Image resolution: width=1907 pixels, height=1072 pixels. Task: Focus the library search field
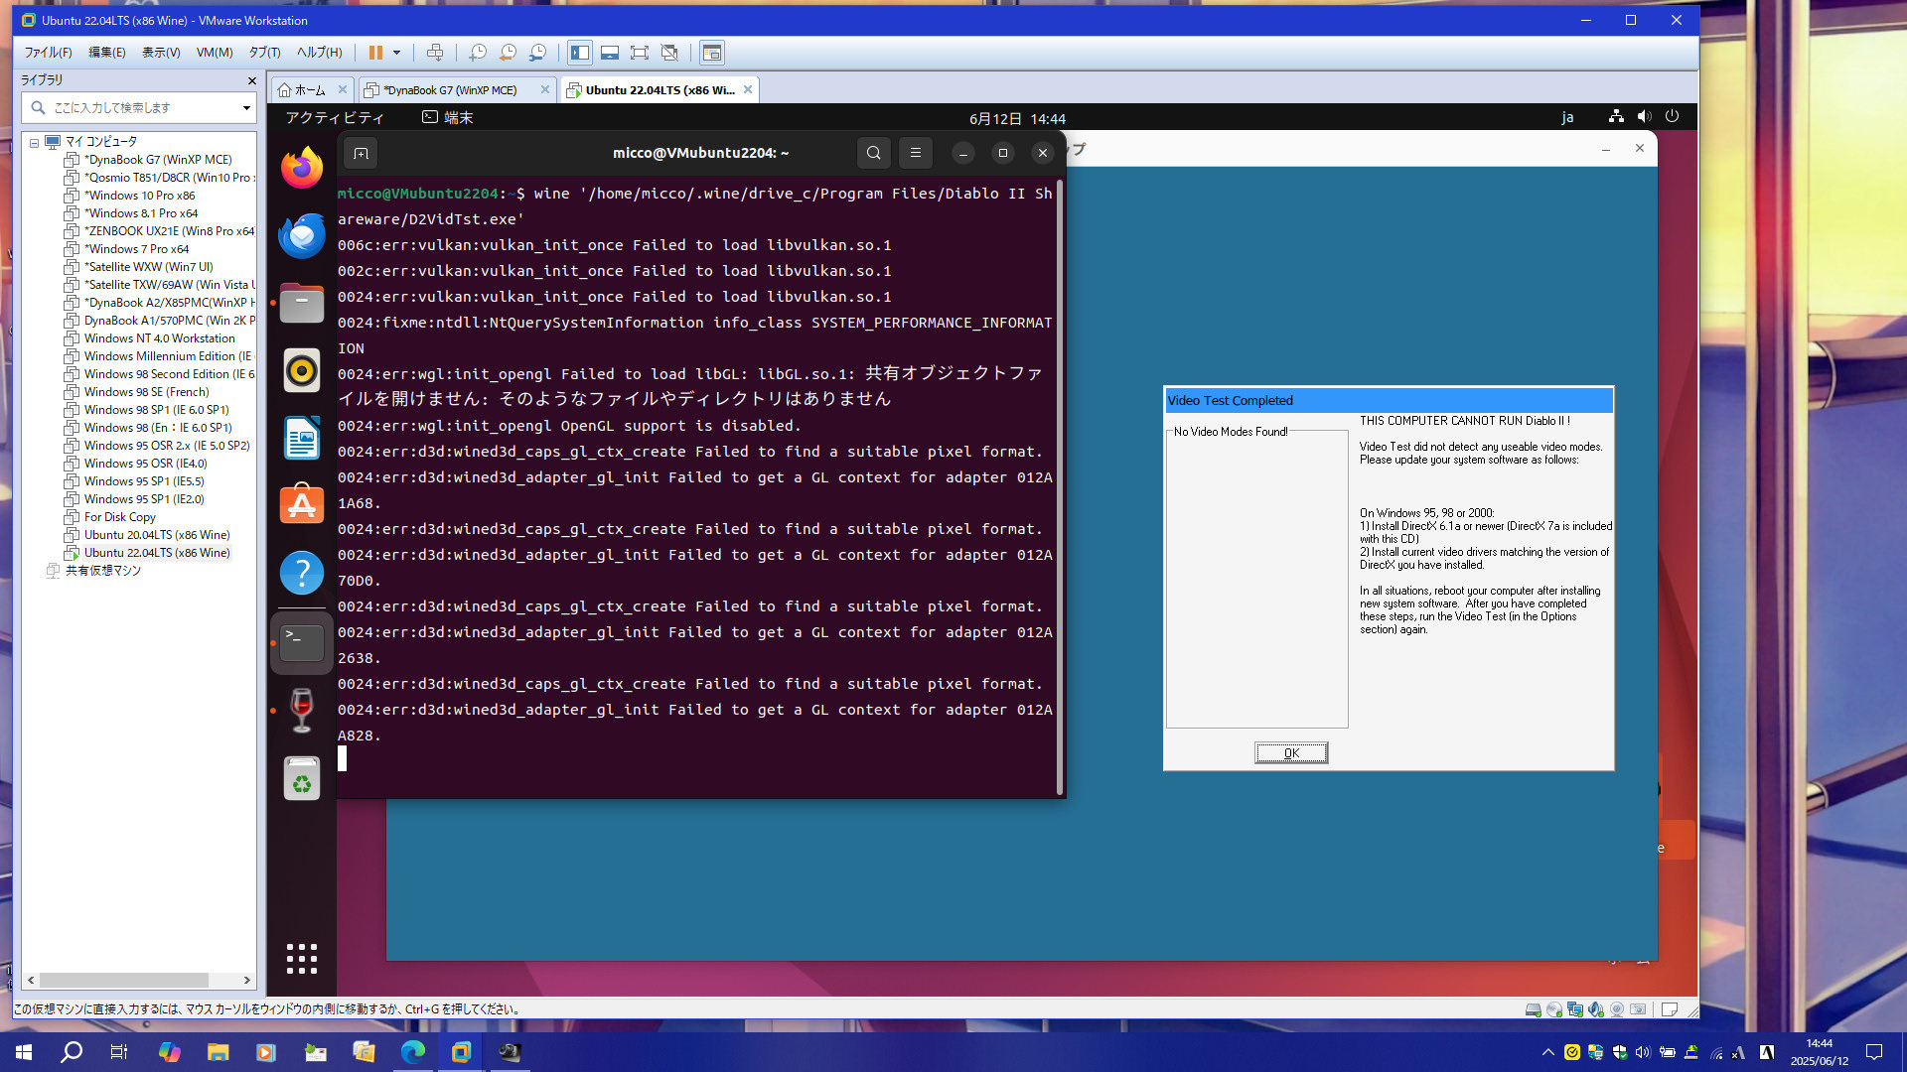139,107
